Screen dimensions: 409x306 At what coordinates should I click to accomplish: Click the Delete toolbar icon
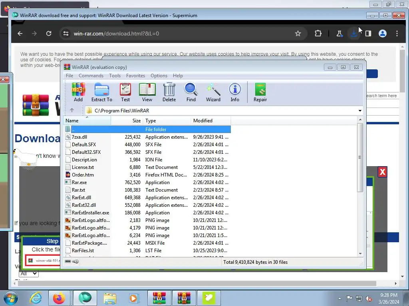(169, 92)
